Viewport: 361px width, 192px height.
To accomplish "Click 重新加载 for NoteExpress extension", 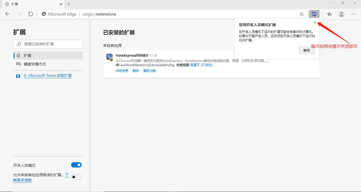I will pos(150,71).
